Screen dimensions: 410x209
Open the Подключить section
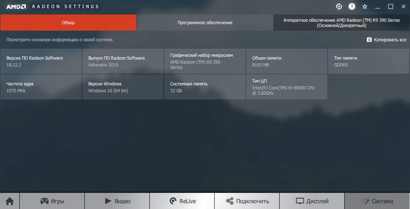(247, 201)
